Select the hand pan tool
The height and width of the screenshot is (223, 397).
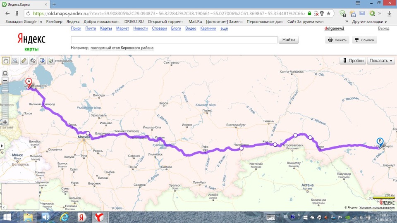coord(6,61)
